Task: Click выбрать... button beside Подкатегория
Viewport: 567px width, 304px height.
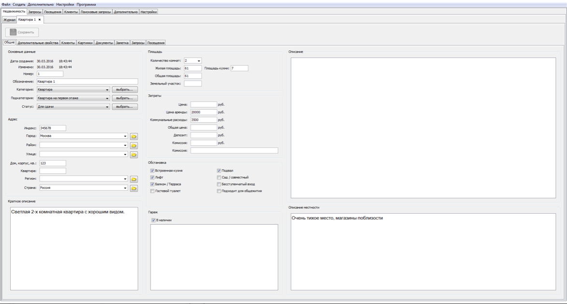Action: (125, 98)
